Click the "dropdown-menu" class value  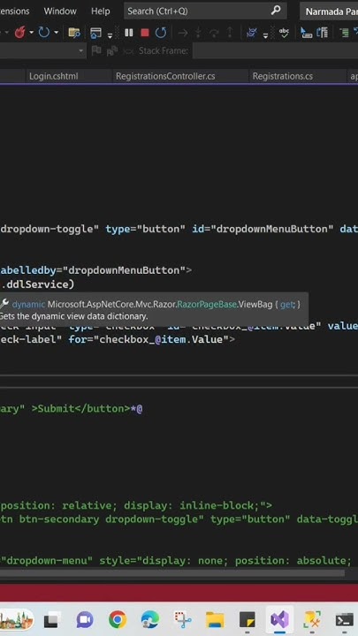(x=47, y=561)
